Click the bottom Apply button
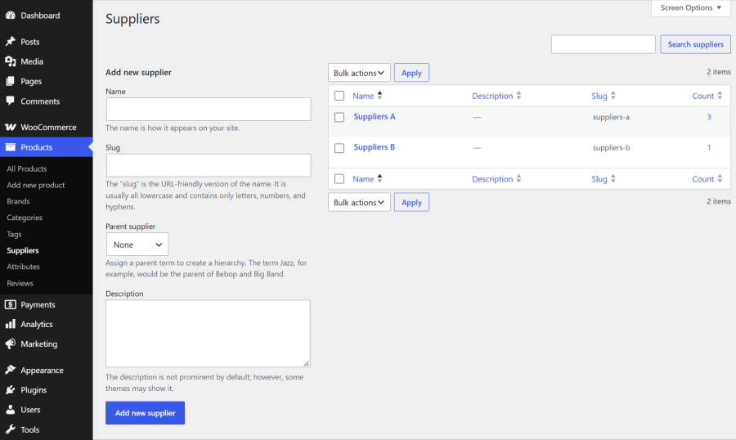The height and width of the screenshot is (440, 736). [x=411, y=202]
